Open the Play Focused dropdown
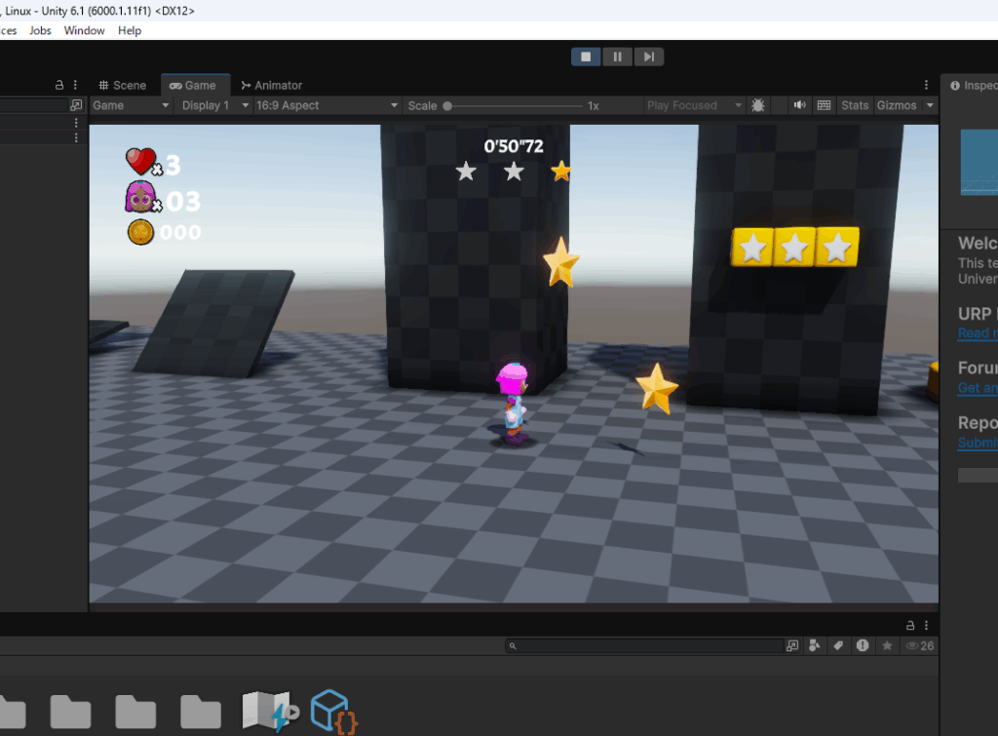The image size is (998, 736). (x=693, y=105)
